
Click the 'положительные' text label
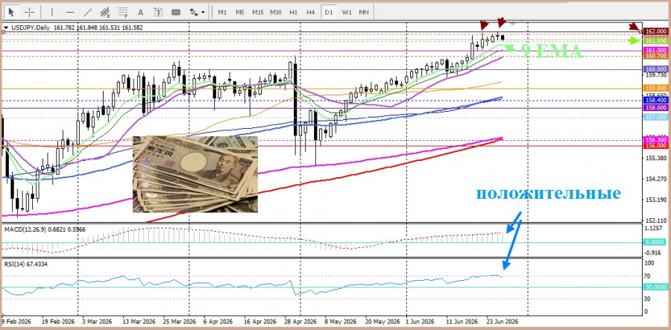[x=548, y=194]
